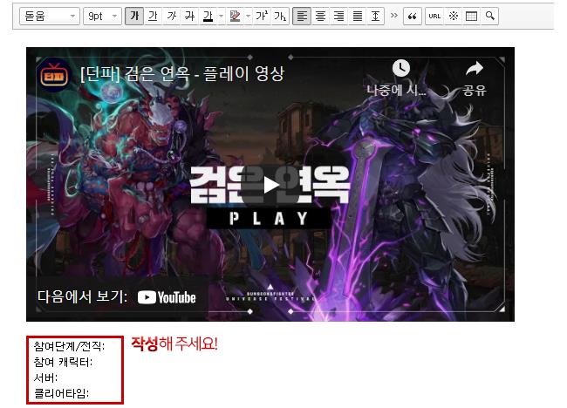Insert a special character
The image size is (567, 408).
tap(454, 17)
